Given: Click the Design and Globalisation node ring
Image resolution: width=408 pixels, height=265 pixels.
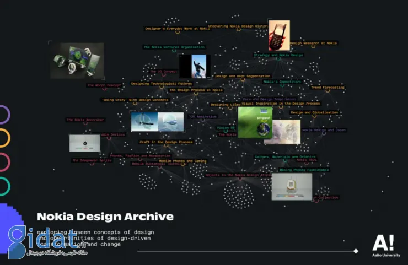Looking at the screenshot, I should click(314, 116).
